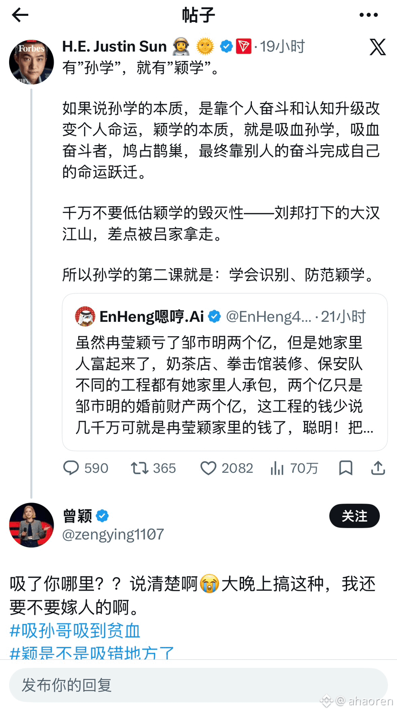The width and height of the screenshot is (397, 713).
Task: Tap the H.E. Justin Sun display name
Action: [x=114, y=47]
